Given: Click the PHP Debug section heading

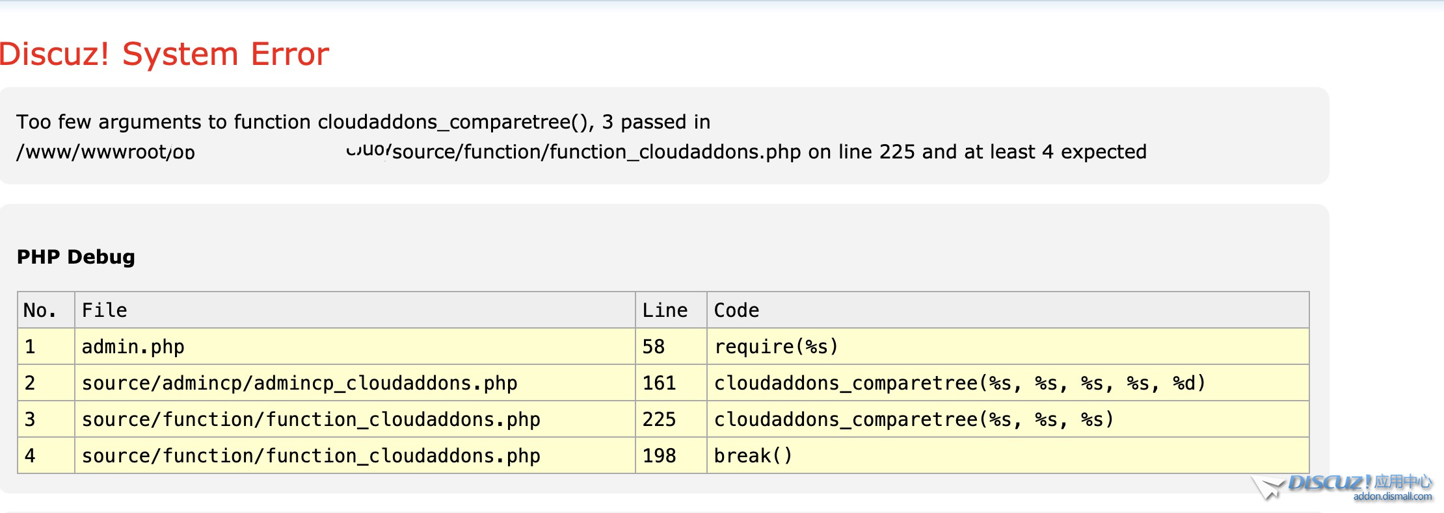Looking at the screenshot, I should 75,257.
